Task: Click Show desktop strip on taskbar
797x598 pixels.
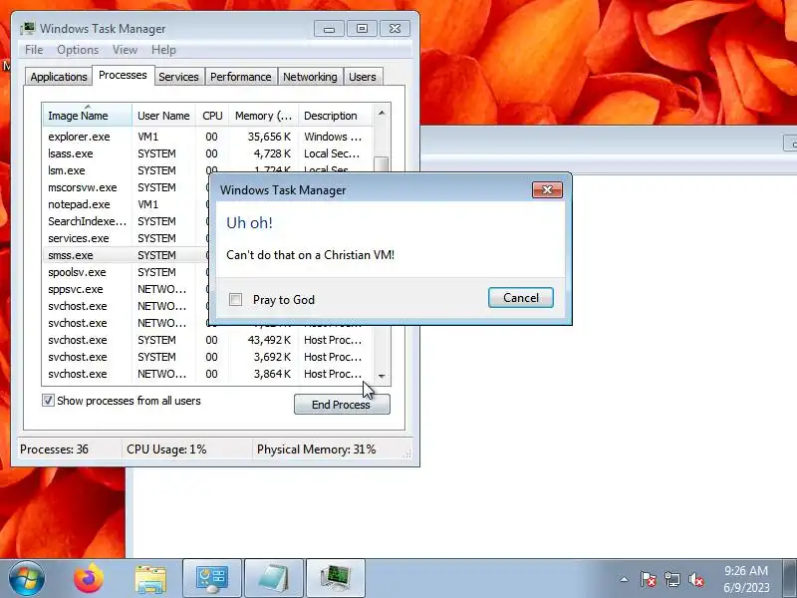Action: click(790, 579)
